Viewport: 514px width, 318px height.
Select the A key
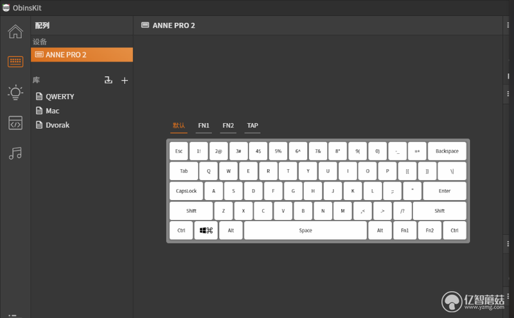point(214,191)
